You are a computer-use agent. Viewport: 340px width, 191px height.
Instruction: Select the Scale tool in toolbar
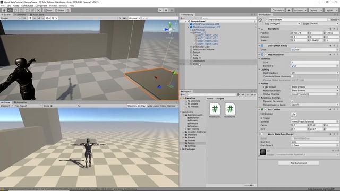[x=21, y=10]
